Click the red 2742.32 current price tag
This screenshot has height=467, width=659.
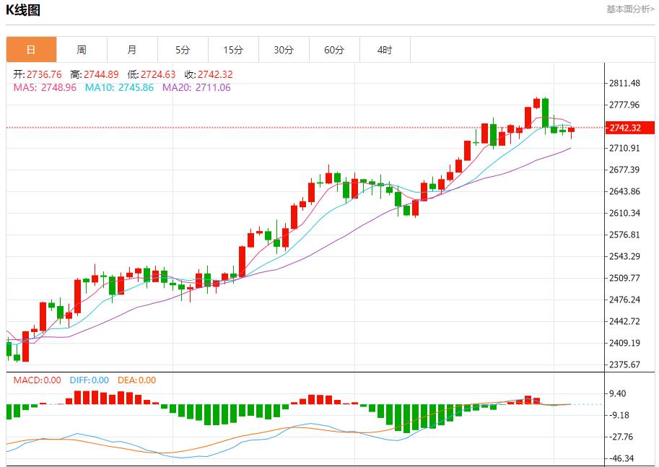point(629,128)
